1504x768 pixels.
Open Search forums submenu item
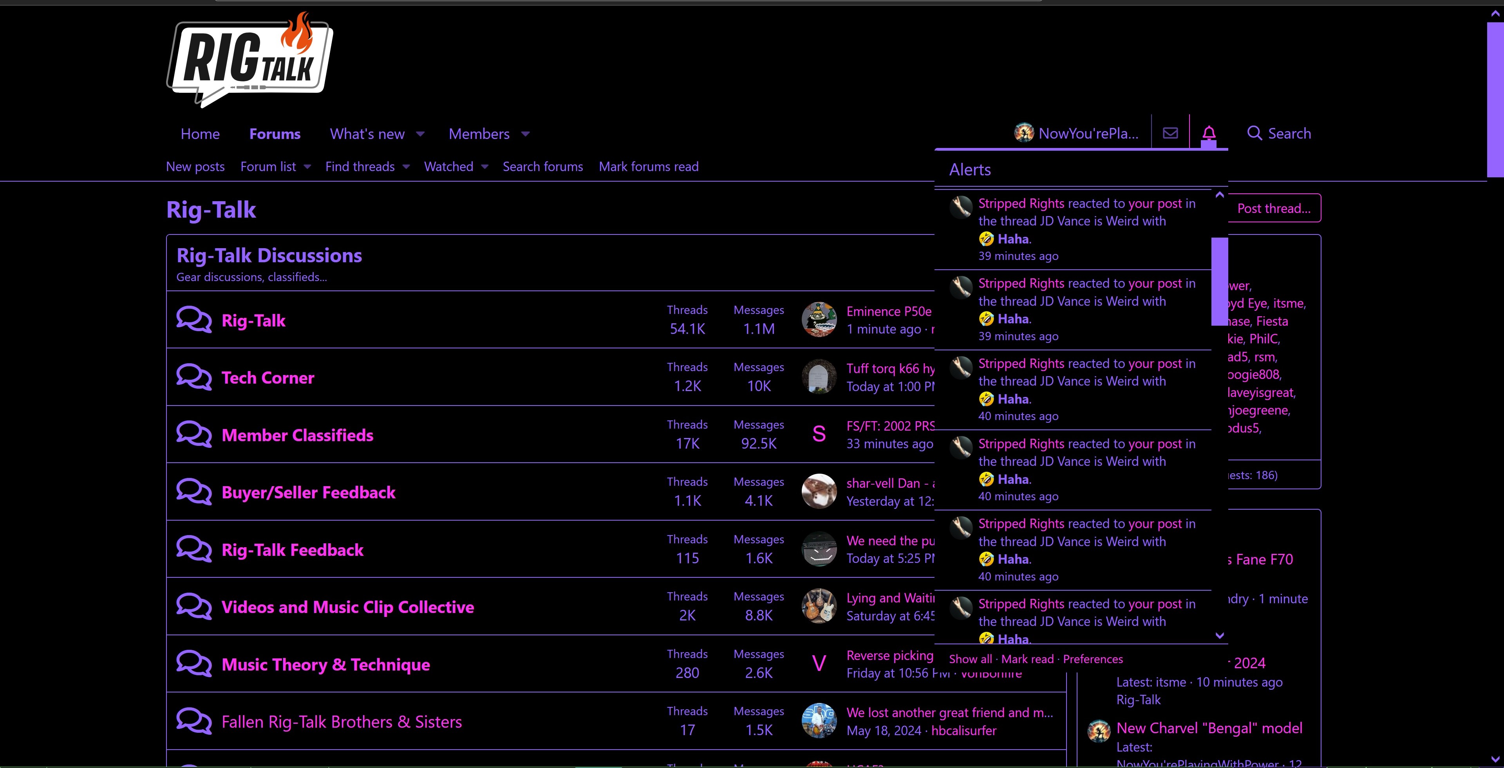(543, 167)
